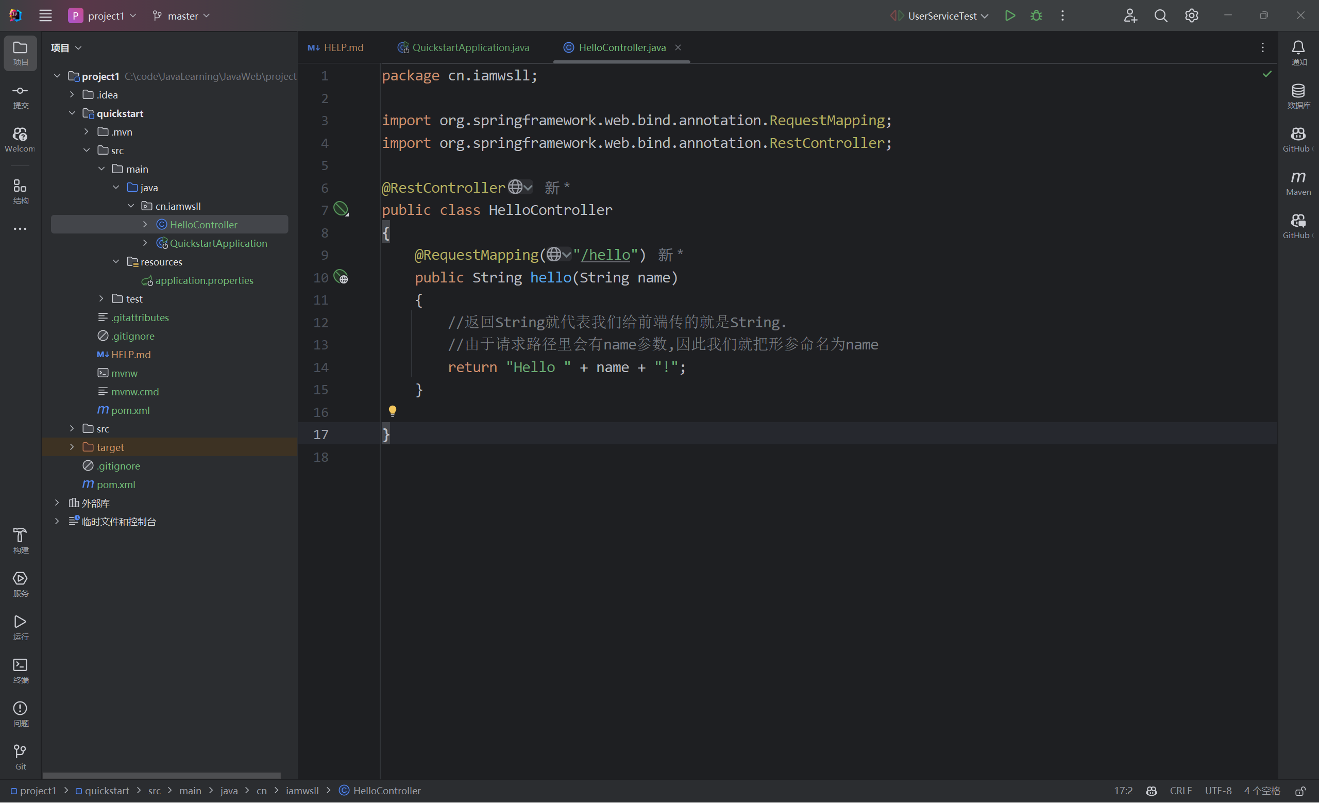The width and height of the screenshot is (1319, 803).
Task: Open the Structure tool window
Action: click(20, 191)
